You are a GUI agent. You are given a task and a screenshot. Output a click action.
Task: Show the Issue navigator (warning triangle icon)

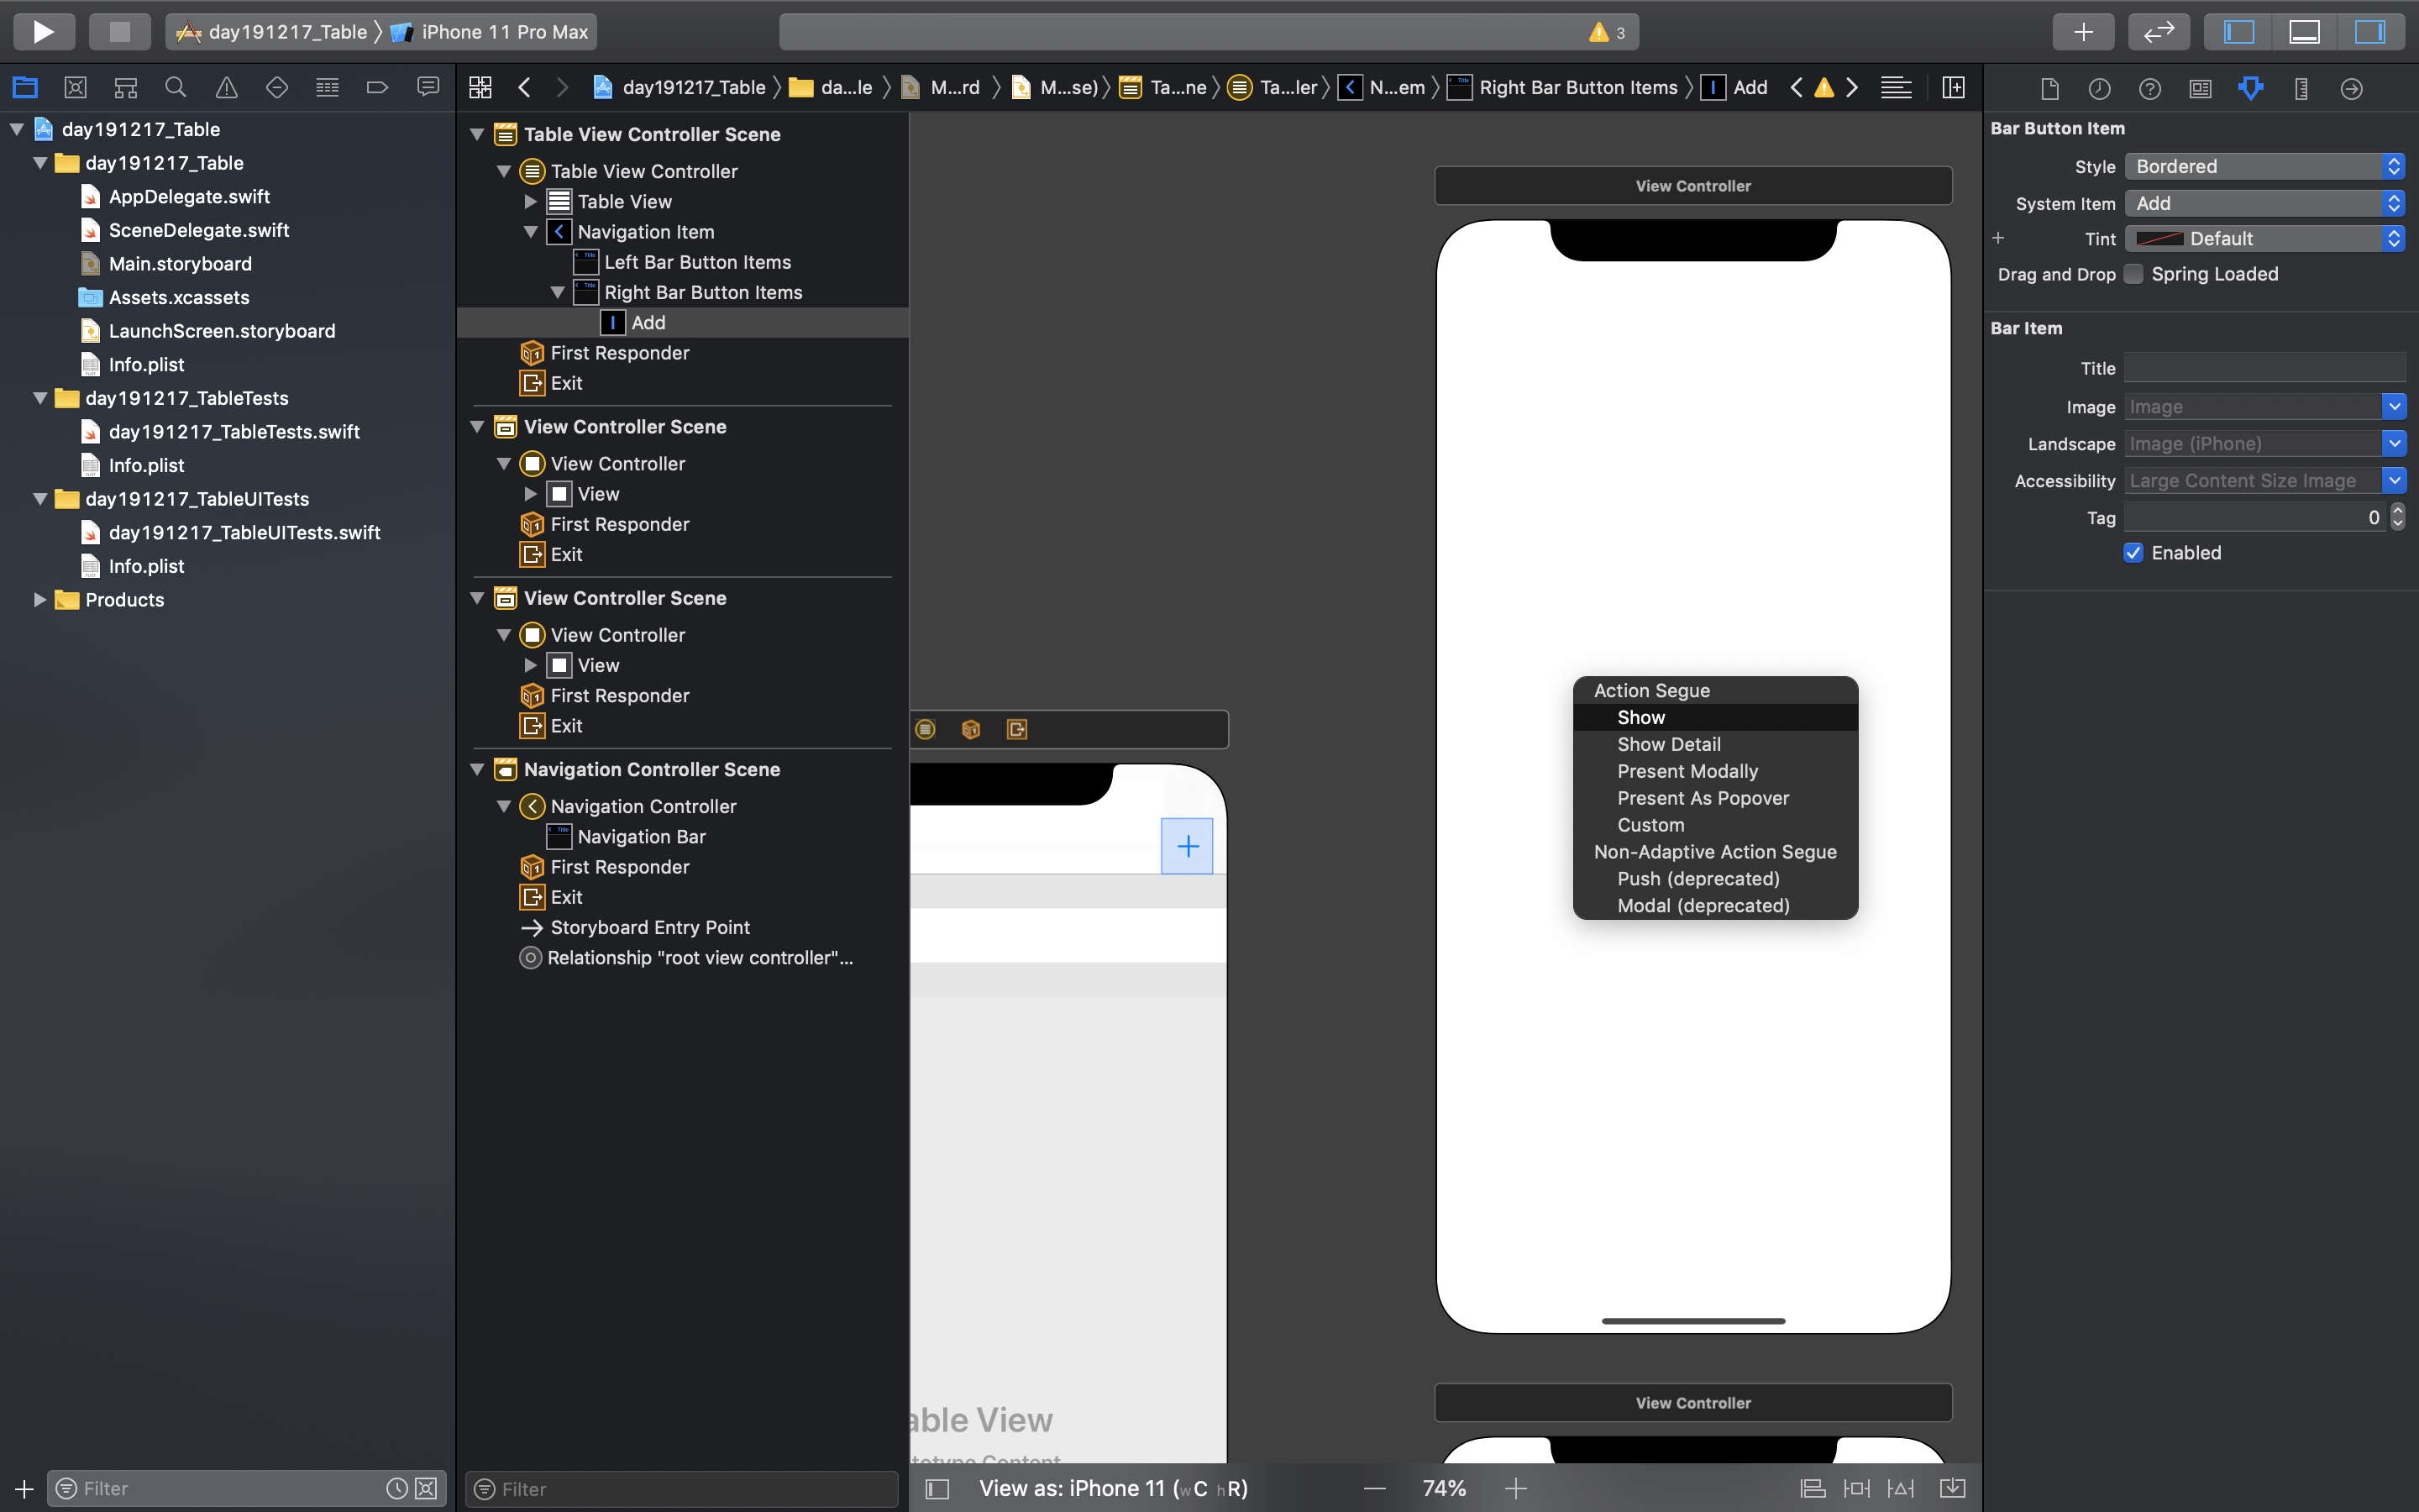(x=227, y=88)
